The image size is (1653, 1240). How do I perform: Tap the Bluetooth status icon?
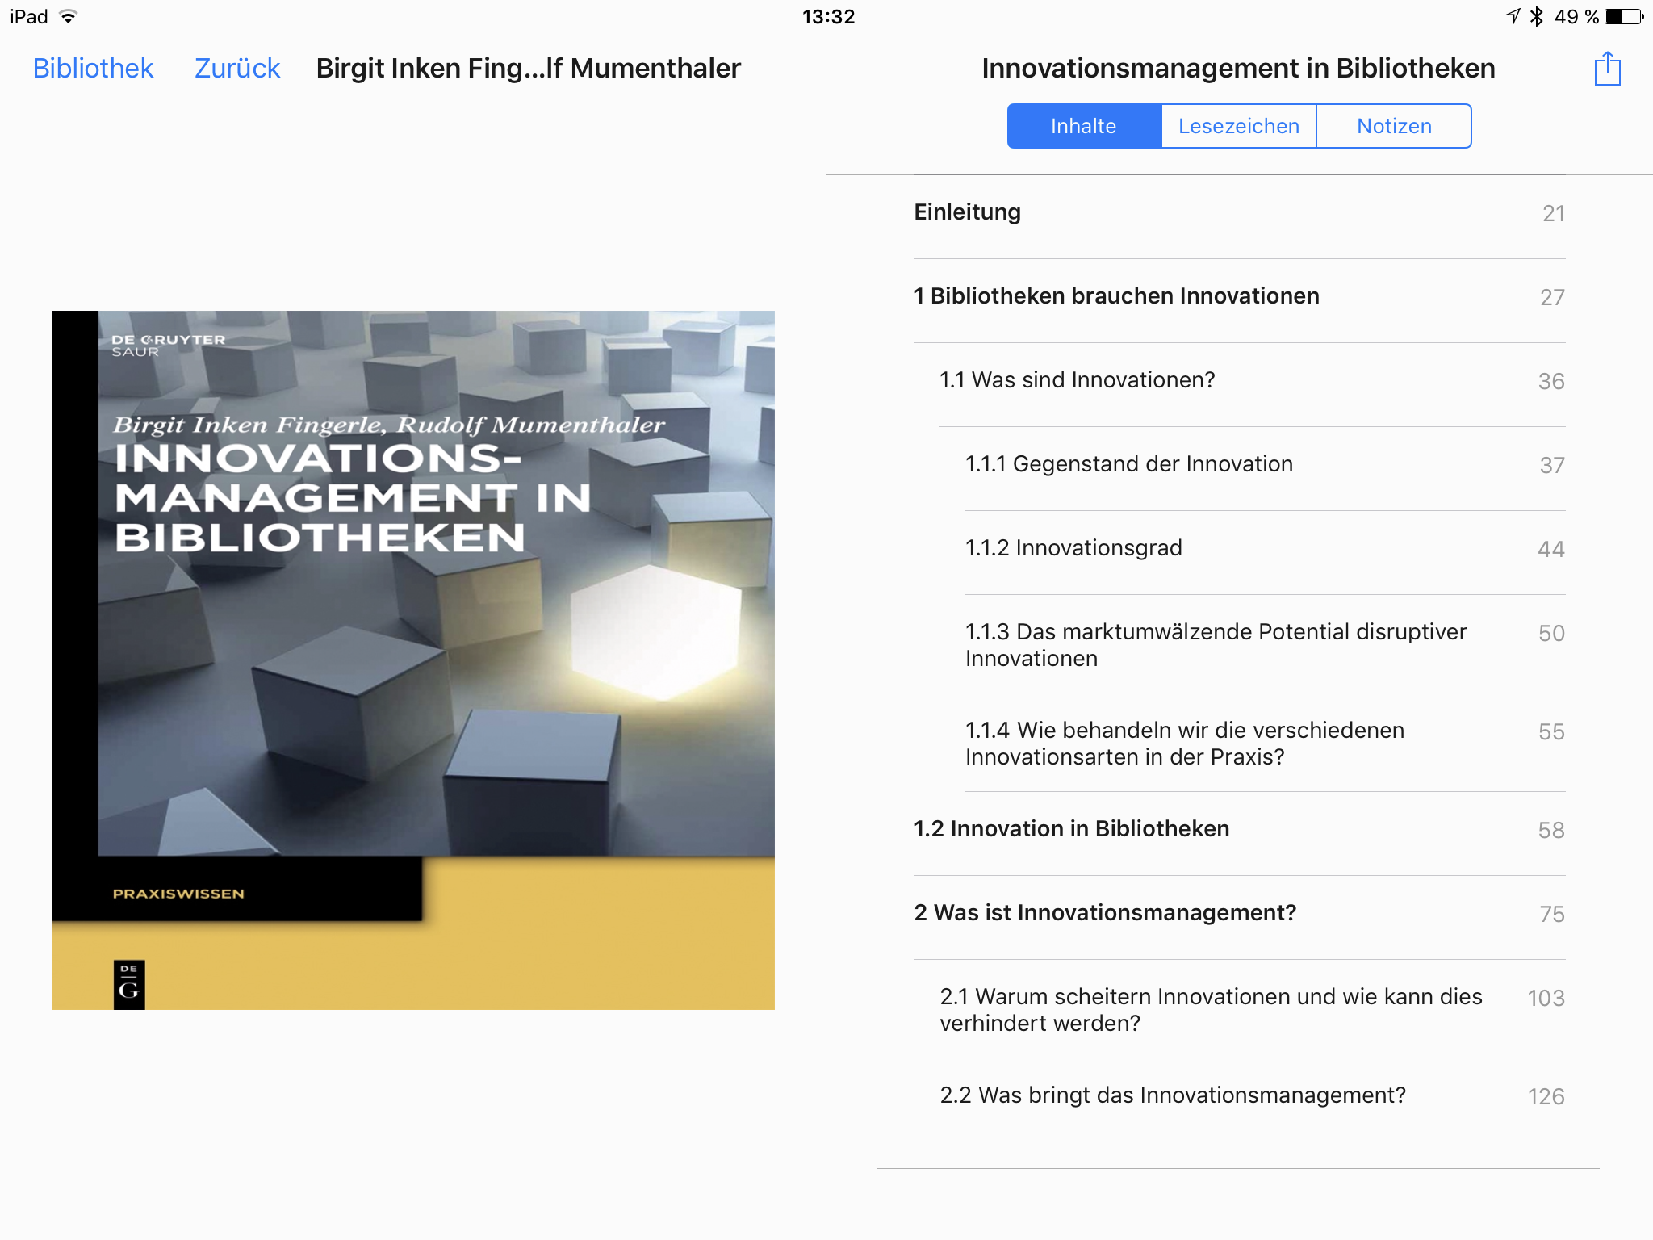pos(1536,17)
